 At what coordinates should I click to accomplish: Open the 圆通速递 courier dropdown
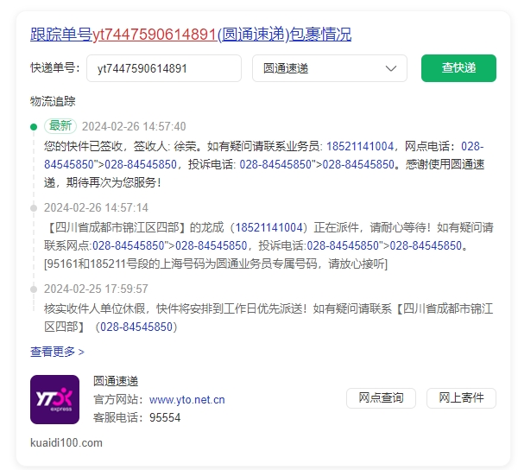[330, 68]
